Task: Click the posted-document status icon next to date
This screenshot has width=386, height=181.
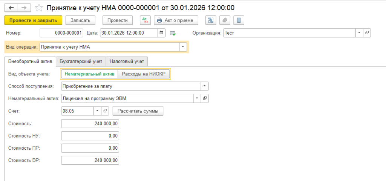Action: pos(173,33)
